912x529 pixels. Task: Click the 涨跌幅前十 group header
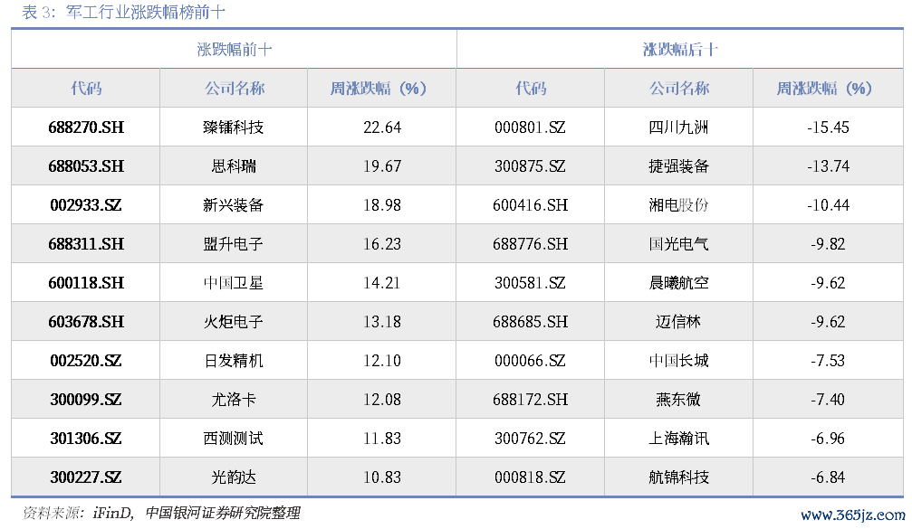pos(235,50)
